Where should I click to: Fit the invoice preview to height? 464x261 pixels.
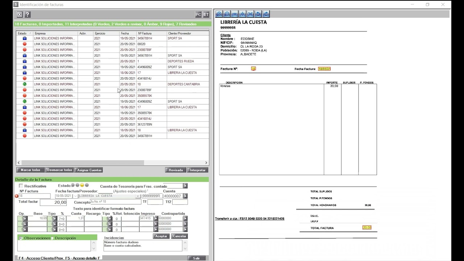(243, 14)
